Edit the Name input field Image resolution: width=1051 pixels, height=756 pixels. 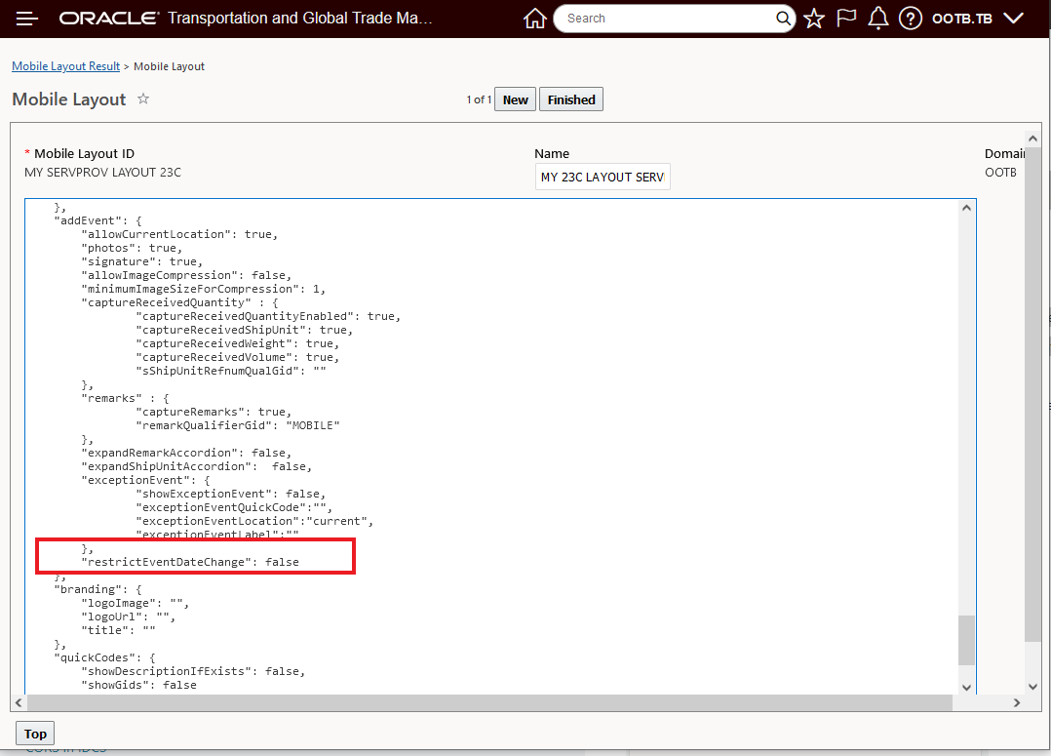[603, 178]
